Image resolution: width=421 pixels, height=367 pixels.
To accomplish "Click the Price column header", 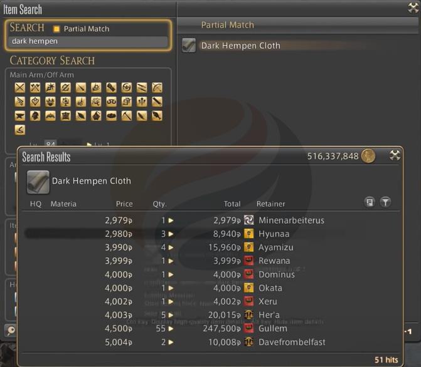I will (x=124, y=204).
